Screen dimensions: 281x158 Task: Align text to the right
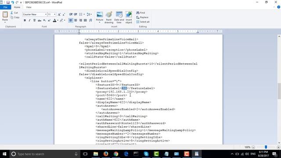click(80, 20)
